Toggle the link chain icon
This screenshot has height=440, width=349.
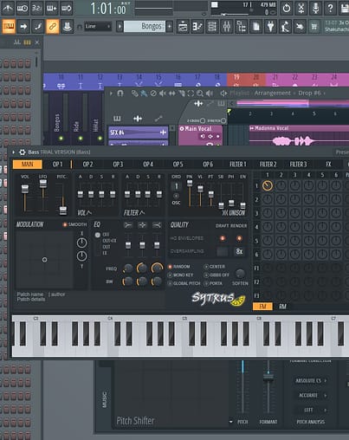tap(53, 27)
